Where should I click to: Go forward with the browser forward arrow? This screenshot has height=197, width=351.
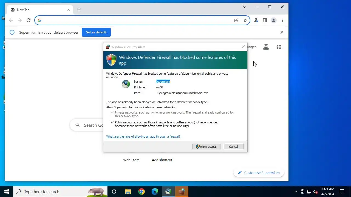pyautogui.click(x=20, y=20)
